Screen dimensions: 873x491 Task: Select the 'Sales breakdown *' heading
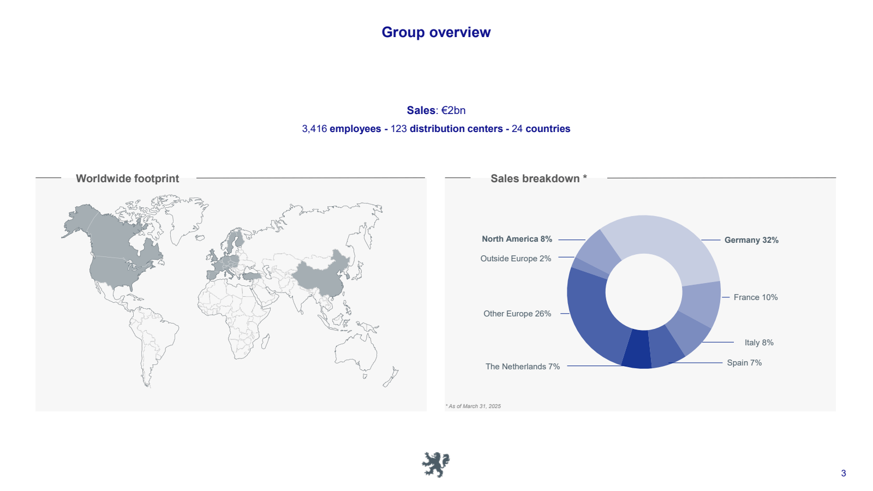(539, 178)
